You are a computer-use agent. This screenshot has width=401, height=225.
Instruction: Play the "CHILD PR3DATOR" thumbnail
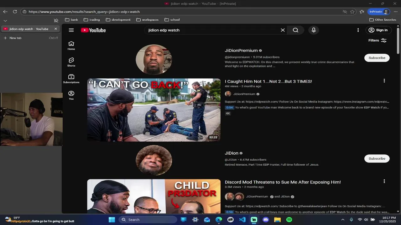(x=154, y=196)
